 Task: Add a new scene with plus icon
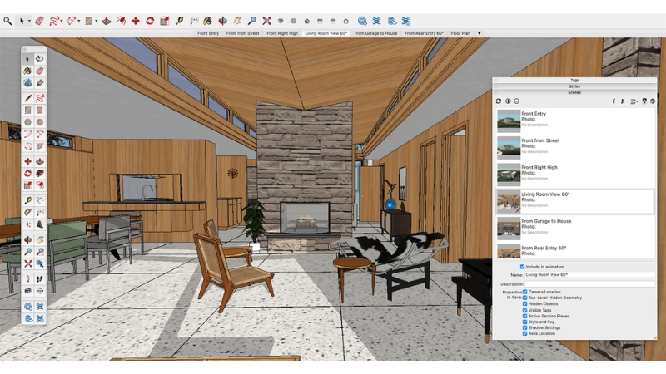[x=508, y=101]
